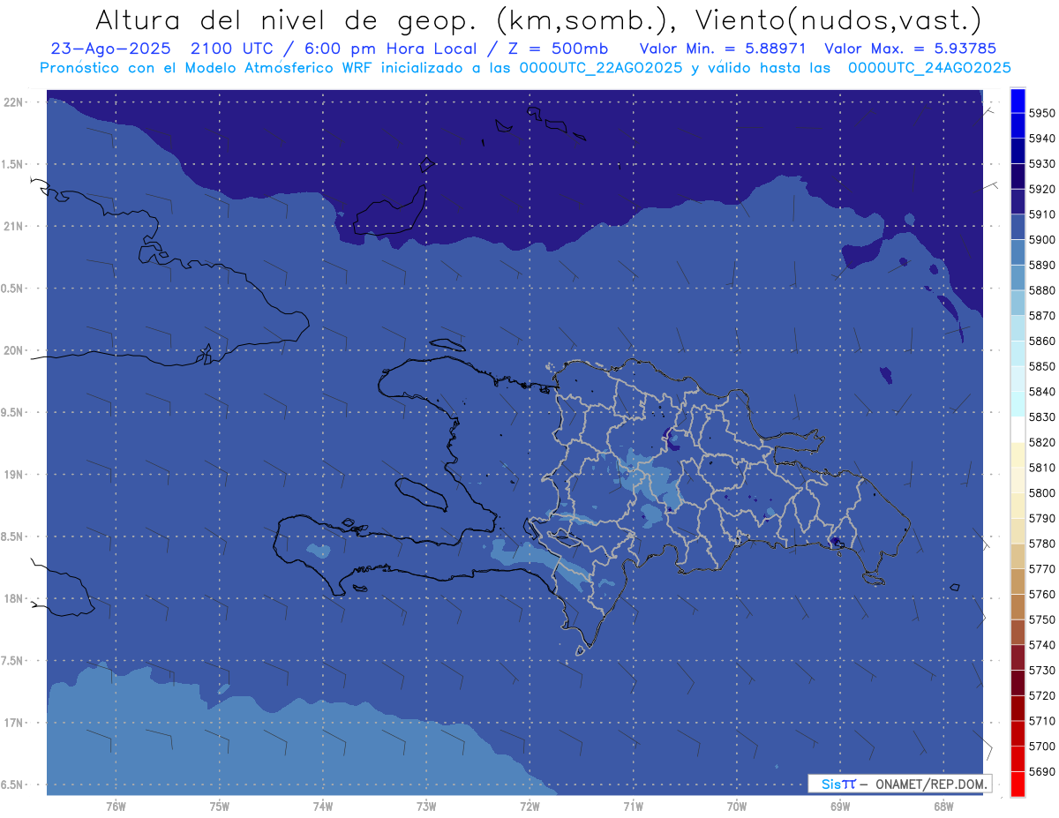
Task: Click the '22N' latitude axis label
Action: pos(14,102)
